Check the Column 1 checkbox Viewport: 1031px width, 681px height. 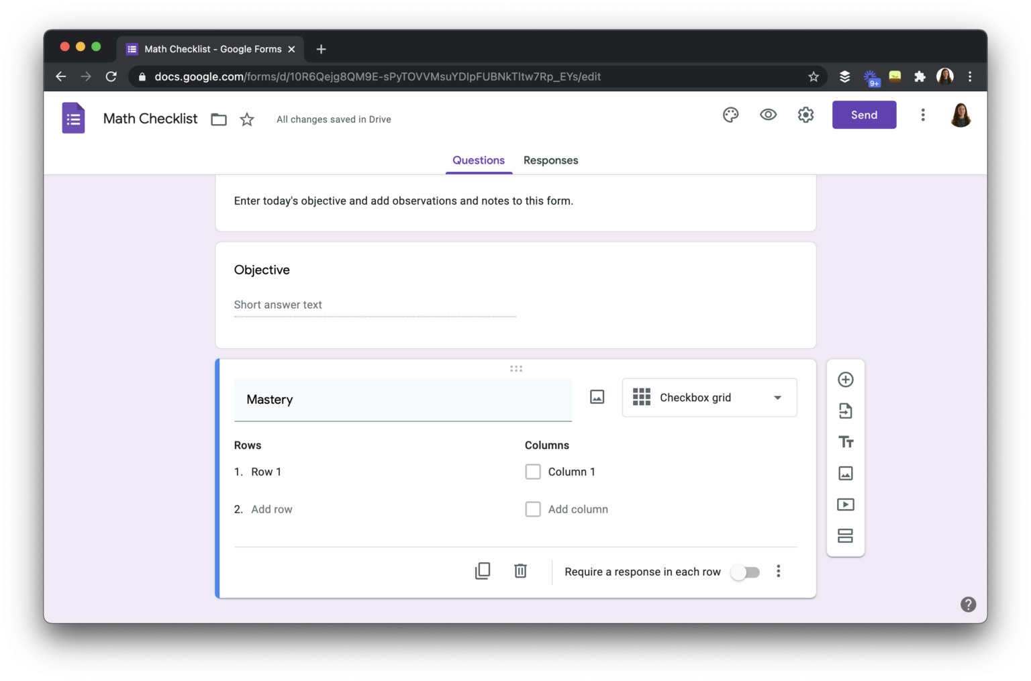(x=532, y=471)
